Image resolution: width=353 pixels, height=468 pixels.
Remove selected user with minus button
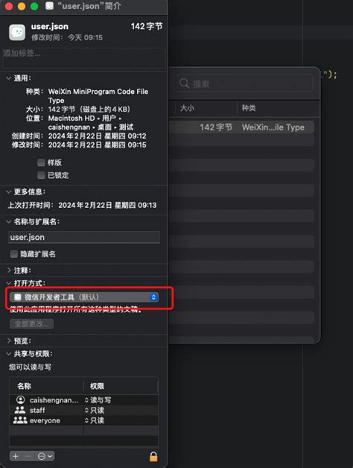(28, 456)
